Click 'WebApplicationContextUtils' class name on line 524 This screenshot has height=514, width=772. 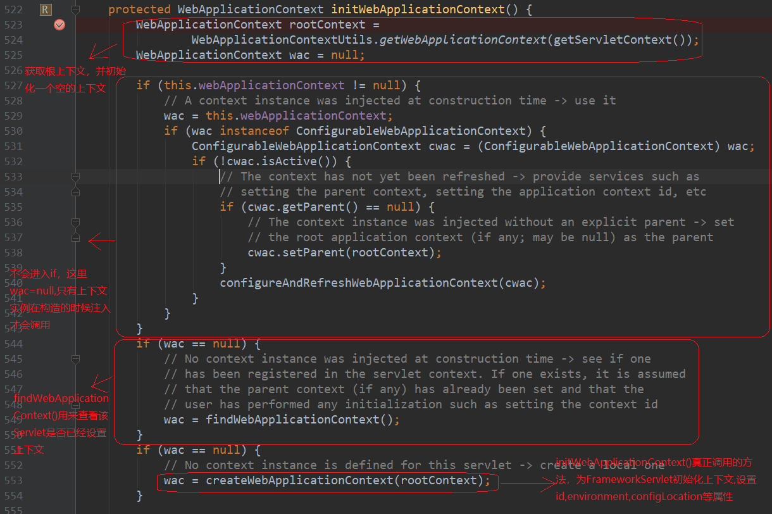(282, 40)
